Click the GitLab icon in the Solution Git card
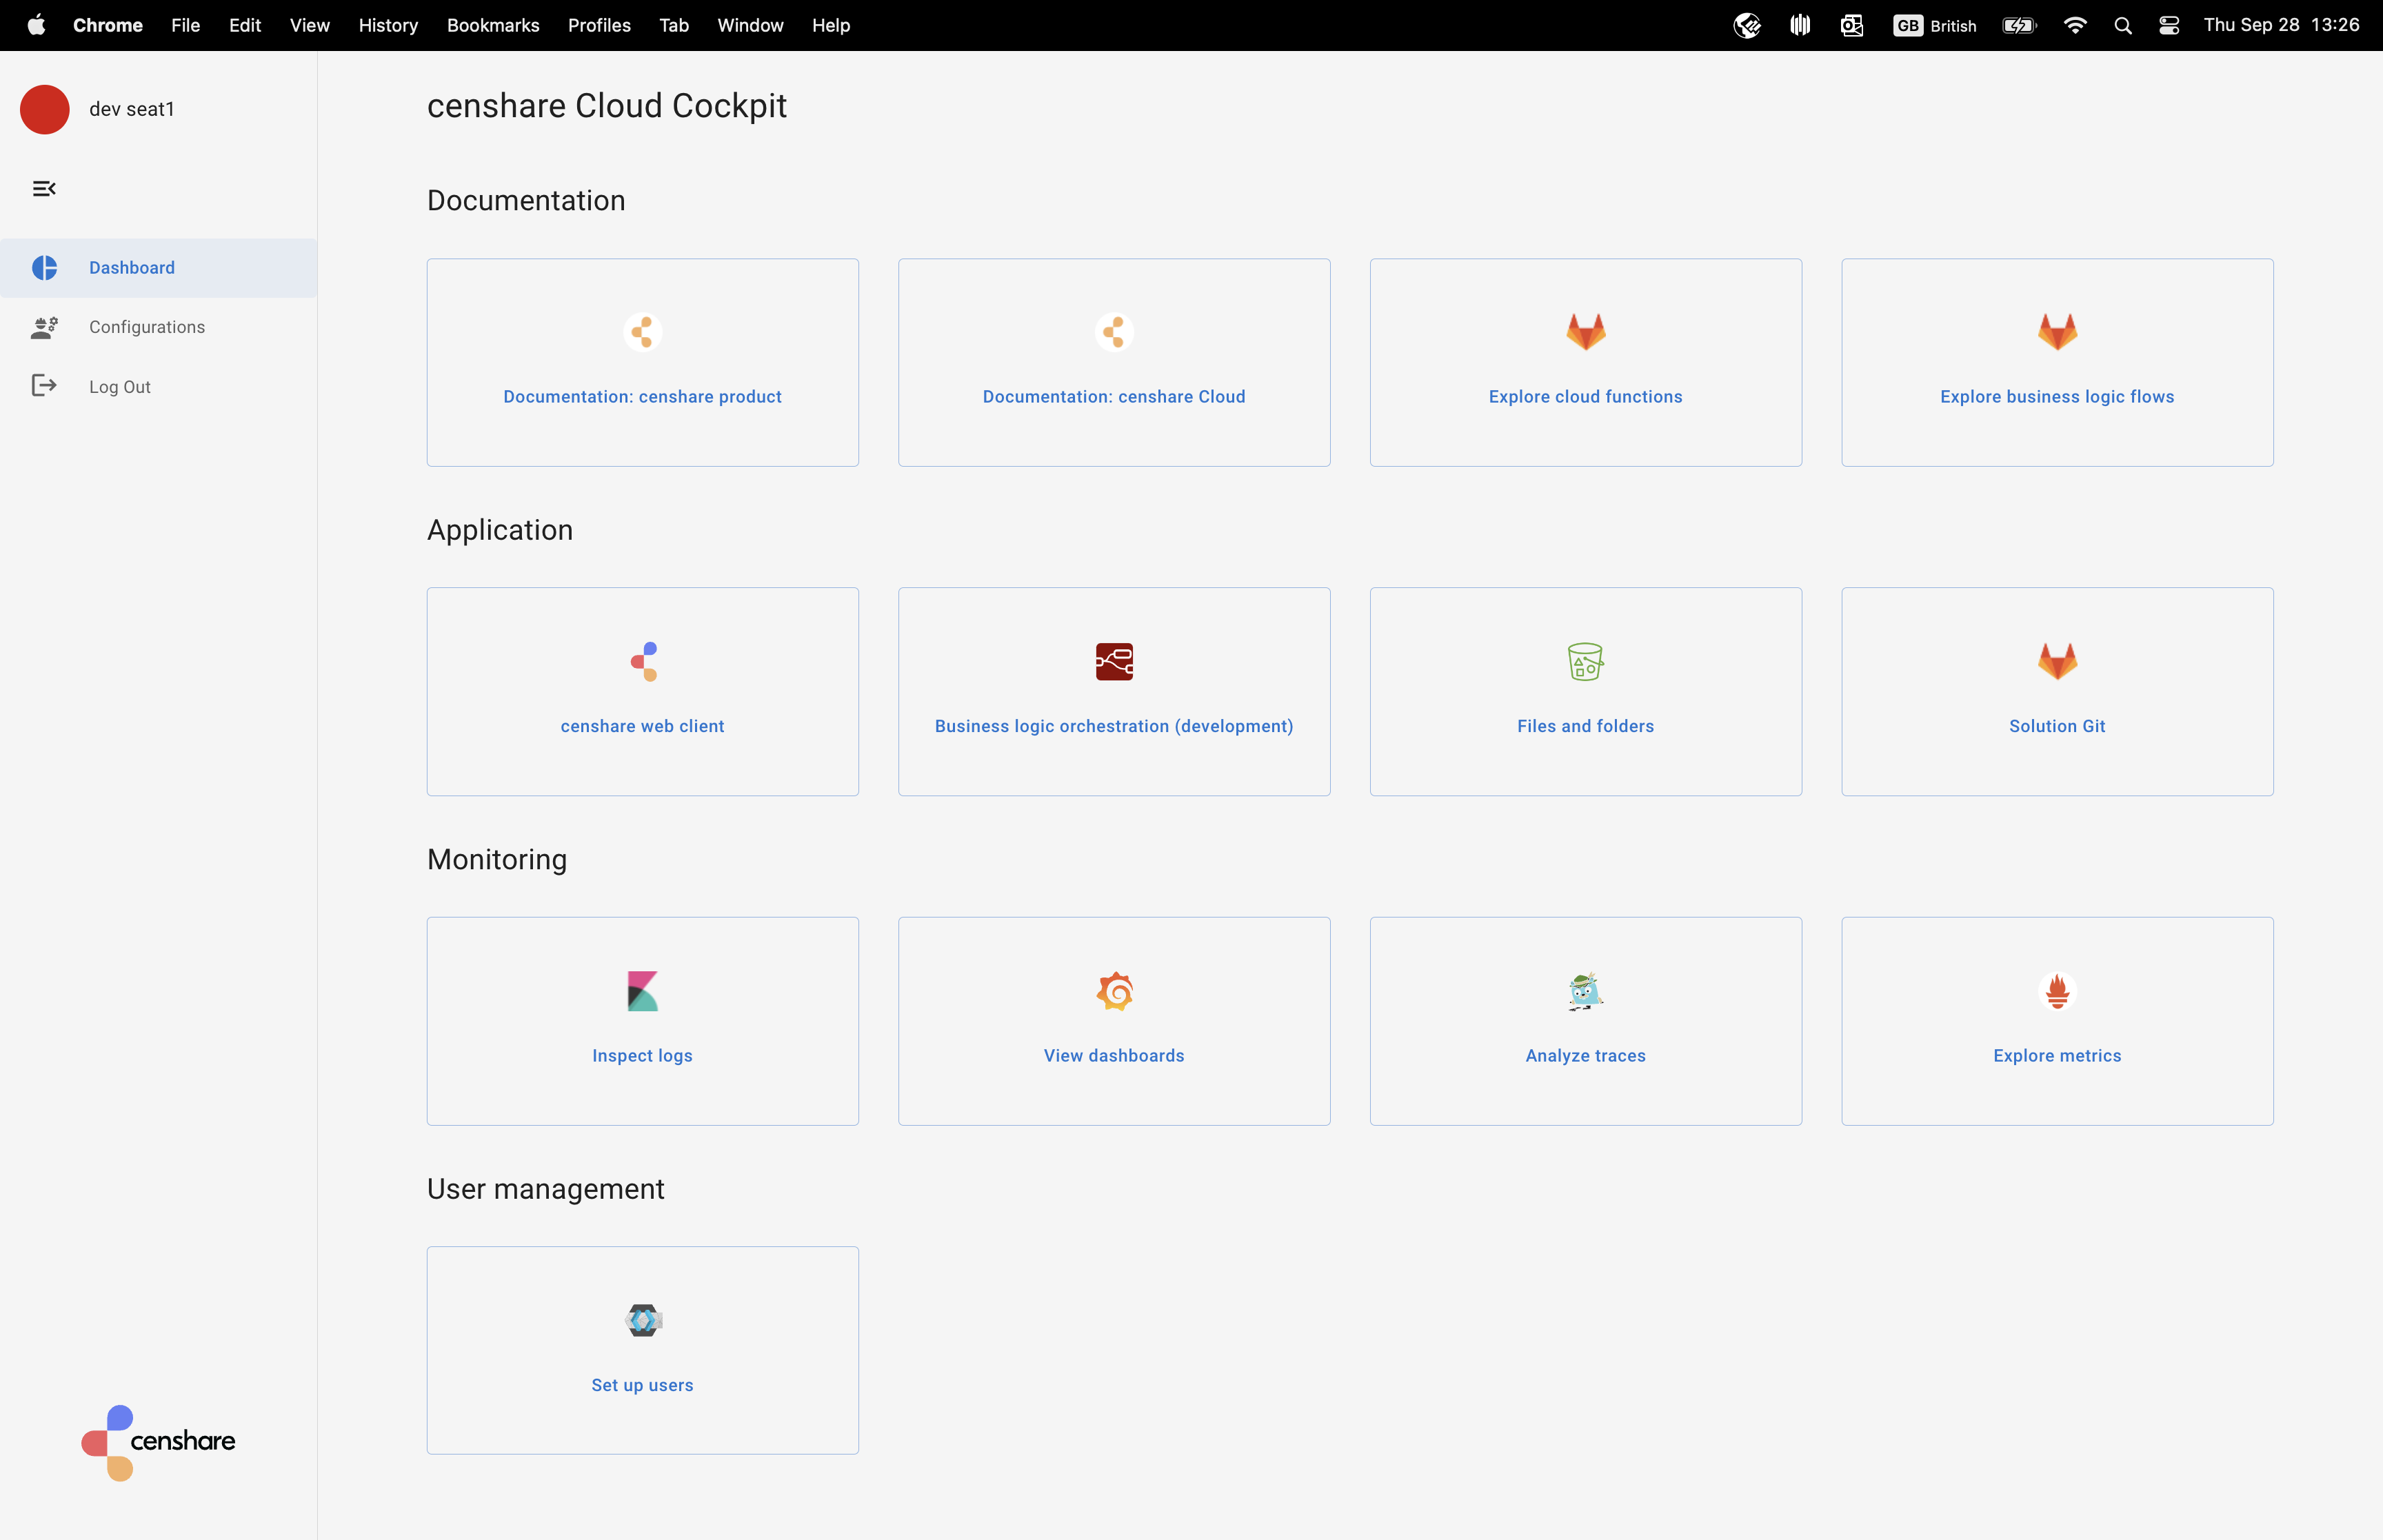Screen dimensions: 2383x1540 [x=2057, y=661]
